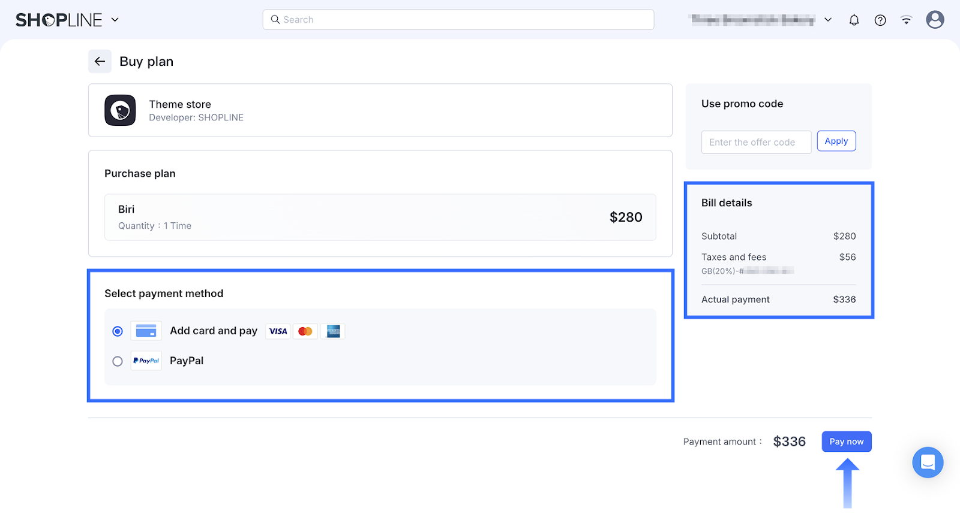Open the user profile avatar

point(935,20)
